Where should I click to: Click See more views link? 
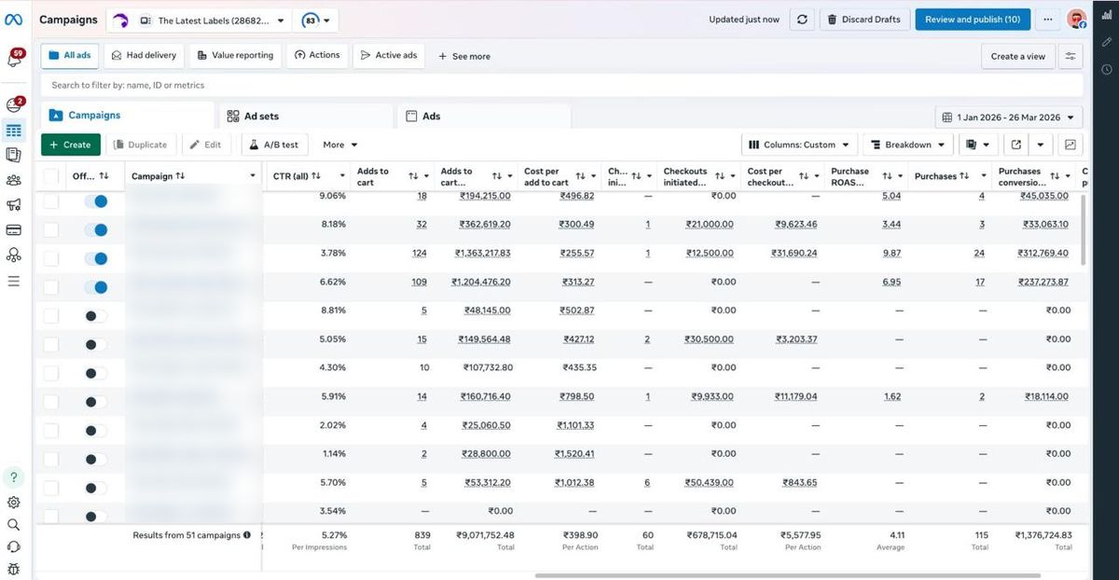click(x=463, y=56)
